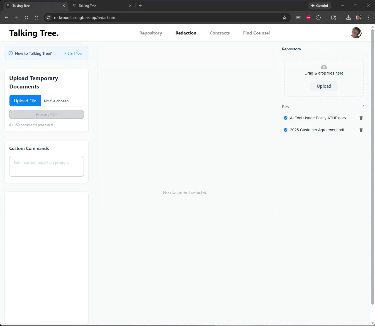Delete 2025 Customer Agreement.pdf file
The image size is (375, 326).
[x=361, y=130]
